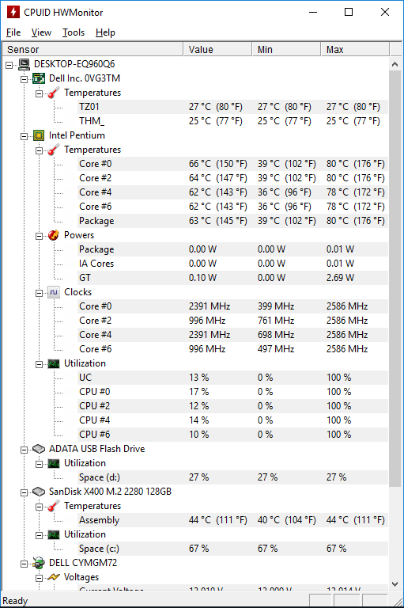Click the Value column header
This screenshot has width=404, height=608.
pyautogui.click(x=217, y=50)
